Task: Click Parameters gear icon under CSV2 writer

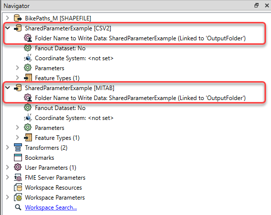Action: (x=27, y=68)
